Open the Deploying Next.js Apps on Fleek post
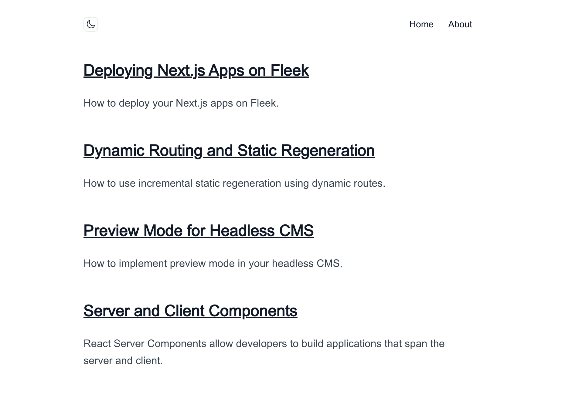The width and height of the screenshot is (572, 402). click(196, 70)
